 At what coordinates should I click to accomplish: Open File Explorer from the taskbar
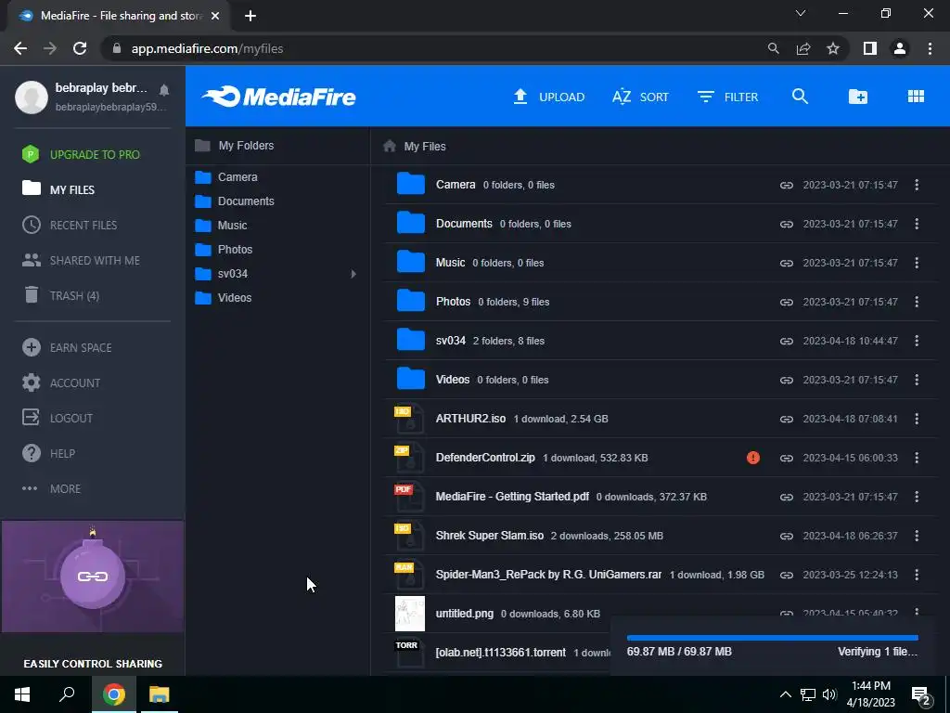(160, 694)
